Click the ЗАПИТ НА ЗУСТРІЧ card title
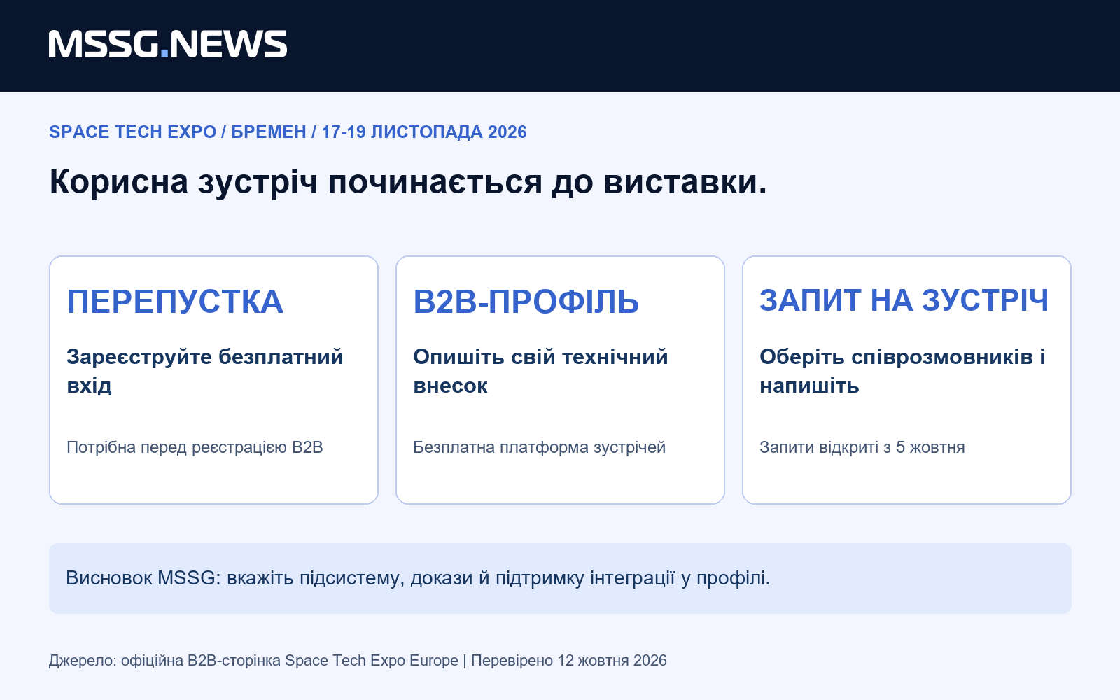Screen dimensions: 1120x700 [904, 300]
